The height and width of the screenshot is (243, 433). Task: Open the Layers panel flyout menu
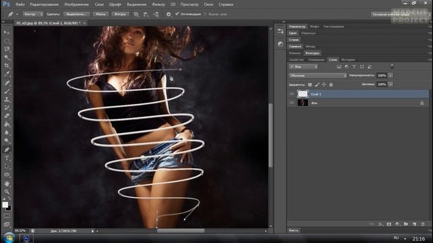[x=430, y=59]
